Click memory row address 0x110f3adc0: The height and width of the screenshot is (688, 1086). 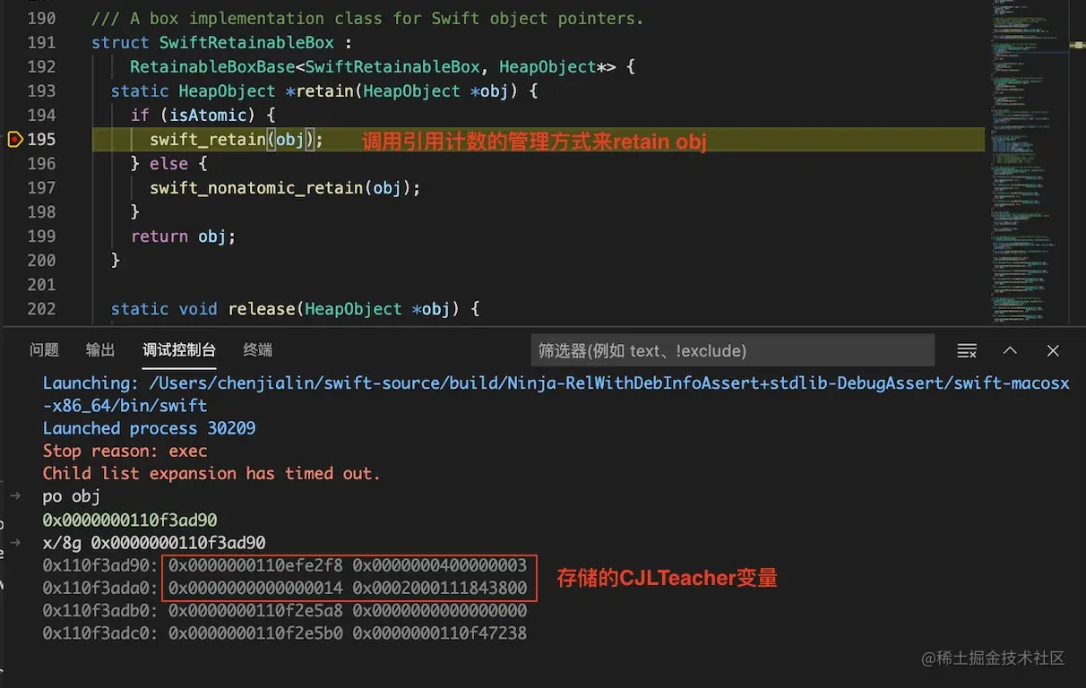[x=101, y=633]
